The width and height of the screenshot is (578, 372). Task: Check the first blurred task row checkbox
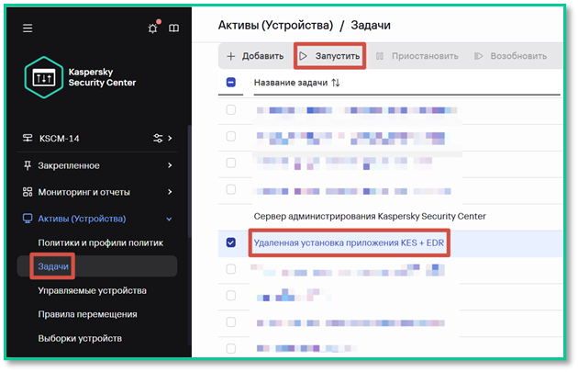coord(231,109)
